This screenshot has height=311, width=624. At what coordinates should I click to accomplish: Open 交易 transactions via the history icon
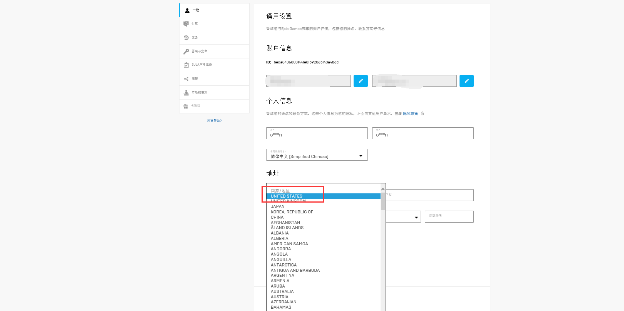pos(186,38)
